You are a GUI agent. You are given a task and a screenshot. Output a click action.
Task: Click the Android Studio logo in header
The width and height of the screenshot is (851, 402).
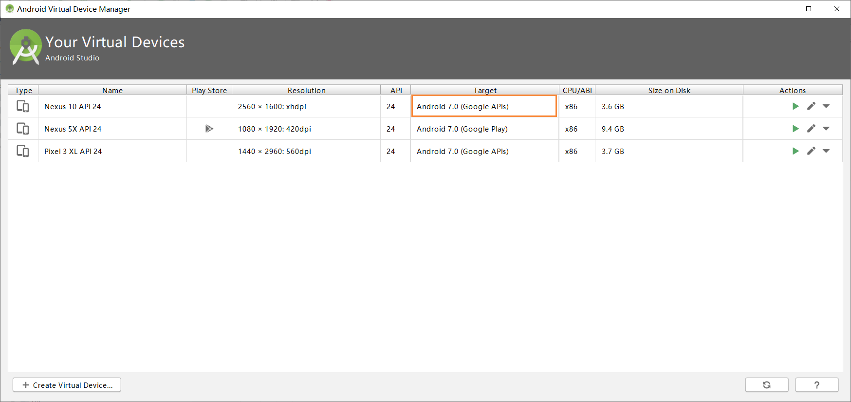click(25, 47)
